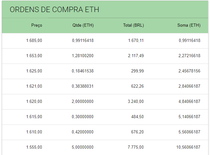Select the total 7.775,00 BRL cell

click(x=136, y=147)
